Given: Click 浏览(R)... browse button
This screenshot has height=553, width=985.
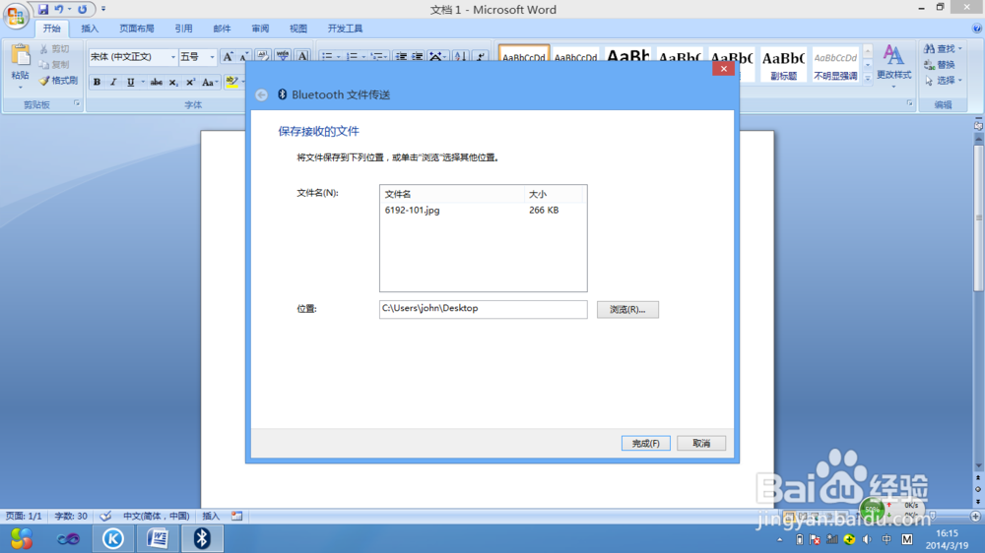Looking at the screenshot, I should [627, 309].
